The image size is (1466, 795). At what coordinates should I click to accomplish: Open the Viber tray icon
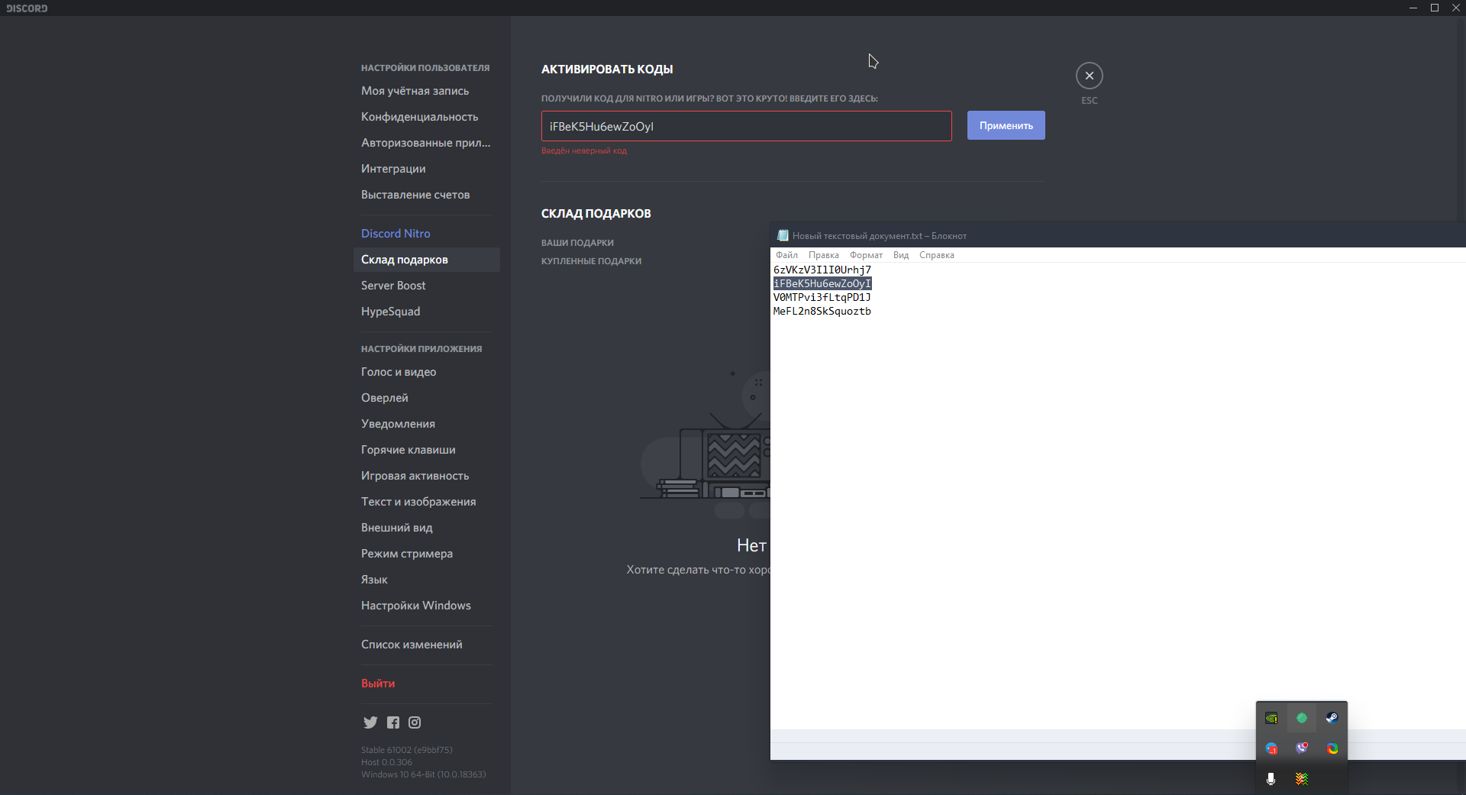click(1302, 748)
